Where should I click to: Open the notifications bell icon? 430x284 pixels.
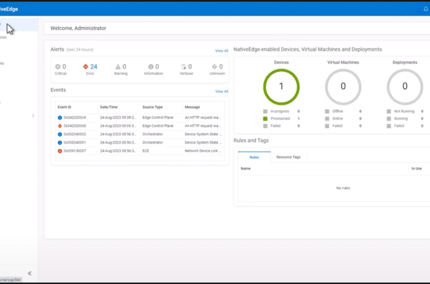coord(426,9)
